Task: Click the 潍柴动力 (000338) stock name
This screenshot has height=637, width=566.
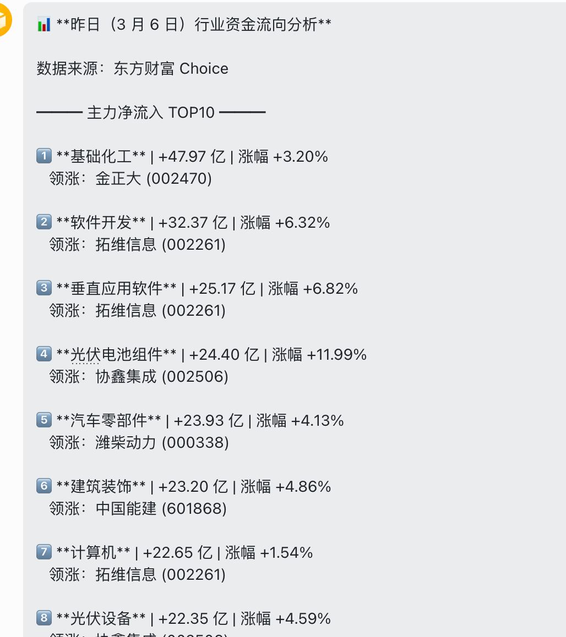Action: tap(162, 442)
